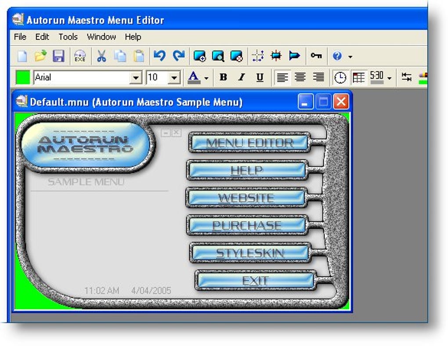Expand the font size dropdown
The height and width of the screenshot is (346, 448).
[174, 77]
